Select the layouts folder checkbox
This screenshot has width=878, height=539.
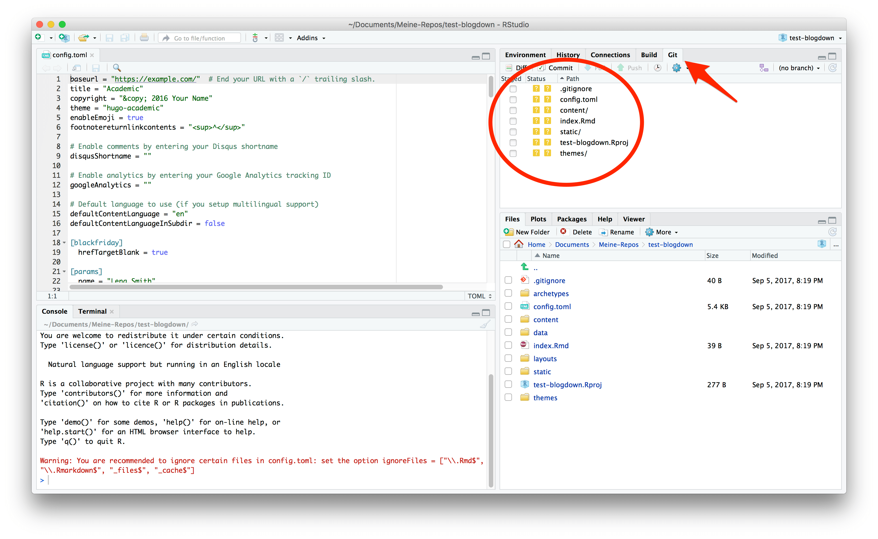[509, 358]
